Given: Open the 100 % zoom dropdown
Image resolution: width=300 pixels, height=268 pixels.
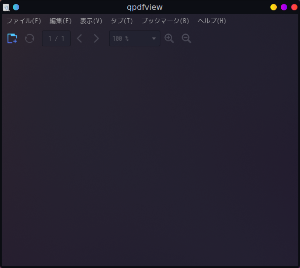Looking at the screenshot, I should [135, 38].
